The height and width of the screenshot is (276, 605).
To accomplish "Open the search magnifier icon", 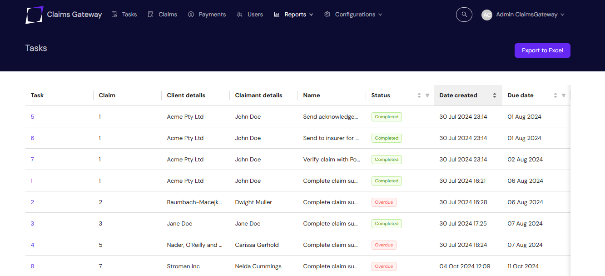I will point(464,15).
